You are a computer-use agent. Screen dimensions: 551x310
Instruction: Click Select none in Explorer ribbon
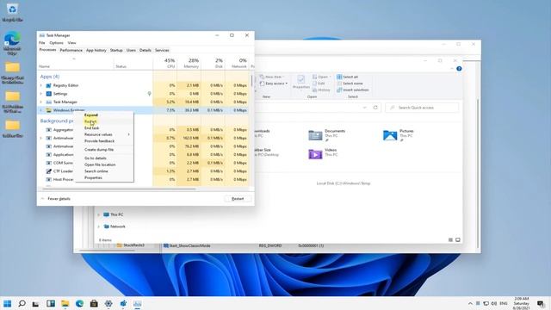[350, 84]
